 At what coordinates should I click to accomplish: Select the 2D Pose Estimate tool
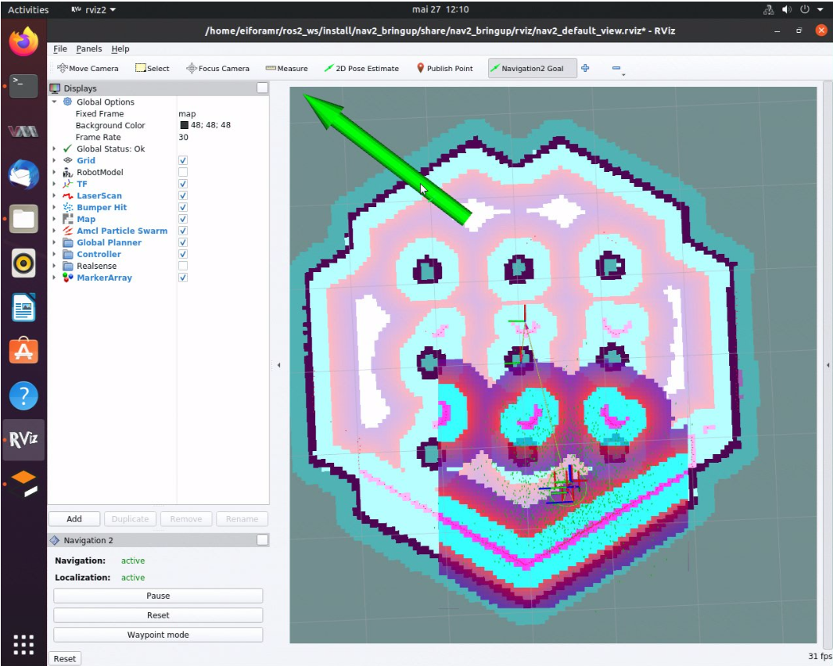pos(361,69)
